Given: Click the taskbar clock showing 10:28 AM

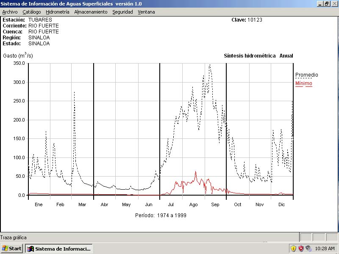Looking at the screenshot, I should [x=324, y=248].
